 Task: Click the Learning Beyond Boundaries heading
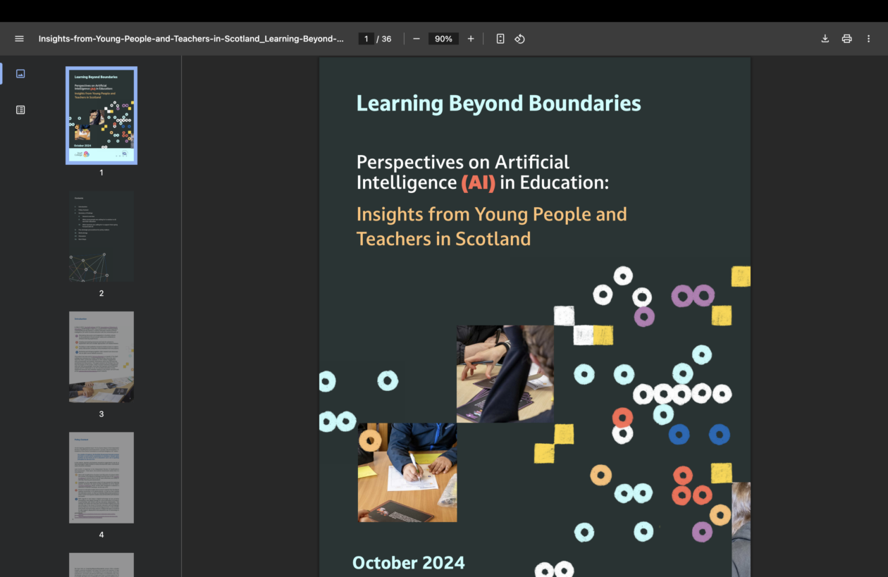498,104
